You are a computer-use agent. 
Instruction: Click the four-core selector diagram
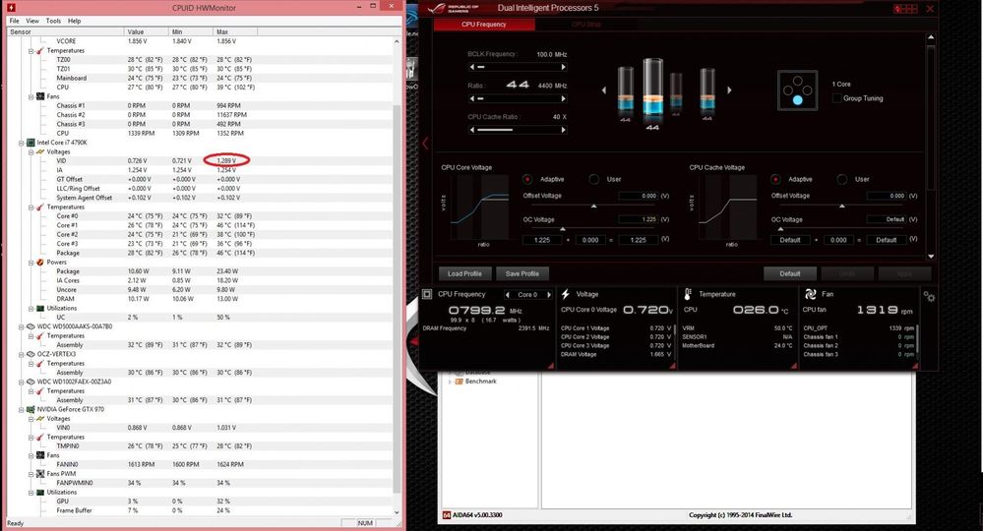[x=797, y=90]
